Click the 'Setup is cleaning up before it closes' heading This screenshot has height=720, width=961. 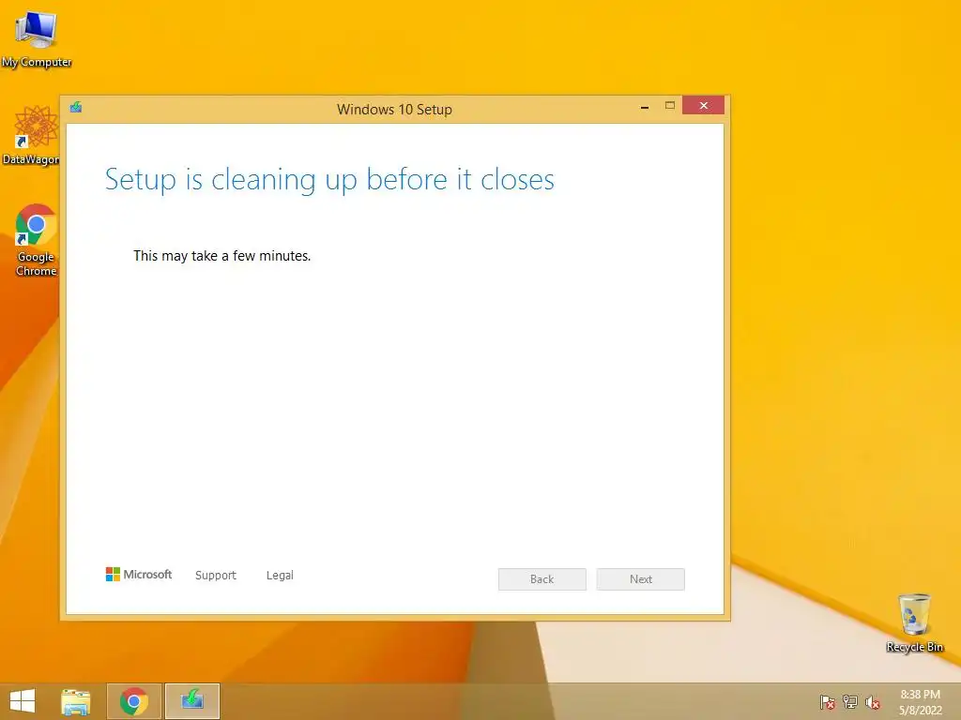tap(329, 180)
